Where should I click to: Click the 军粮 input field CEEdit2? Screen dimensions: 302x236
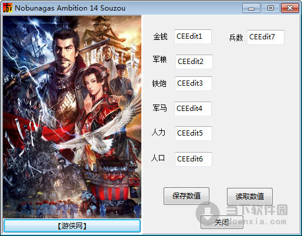194,62
